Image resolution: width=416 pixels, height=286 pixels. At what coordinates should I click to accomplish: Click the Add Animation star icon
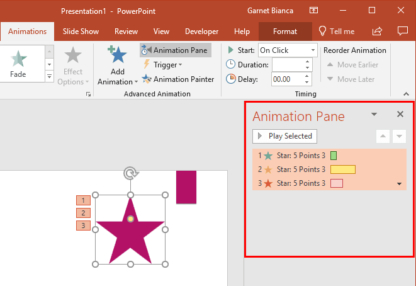[117, 54]
